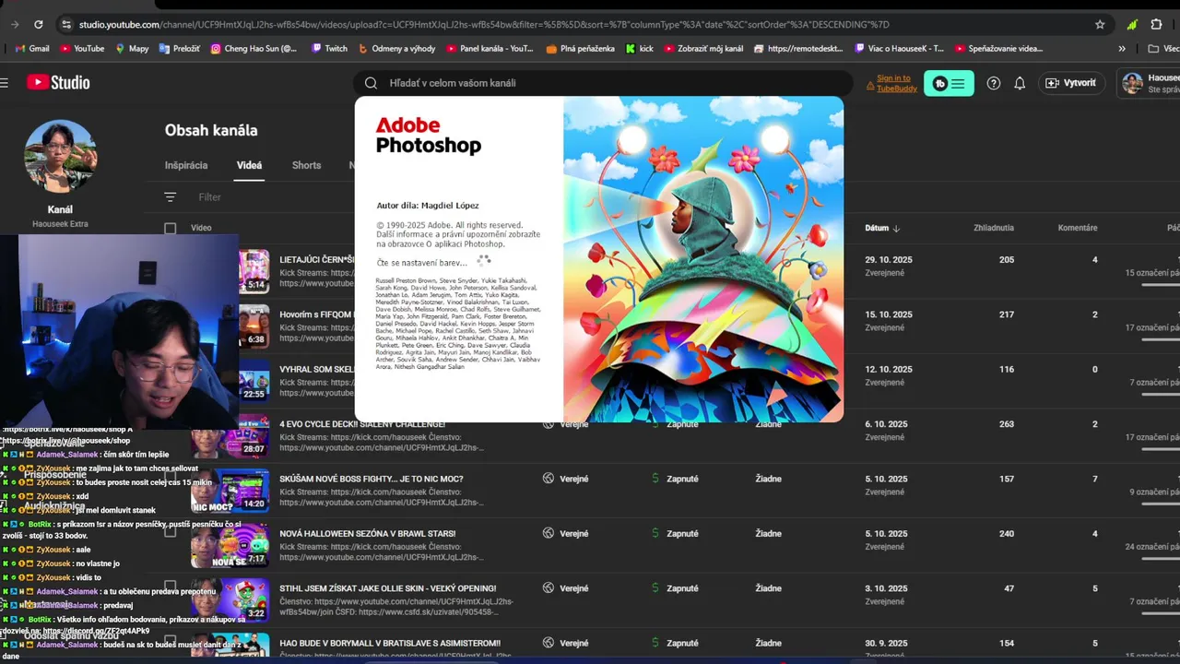
Task: Tick checkbox of HAO BUDE V BORYMALL video
Action: [x=170, y=641]
